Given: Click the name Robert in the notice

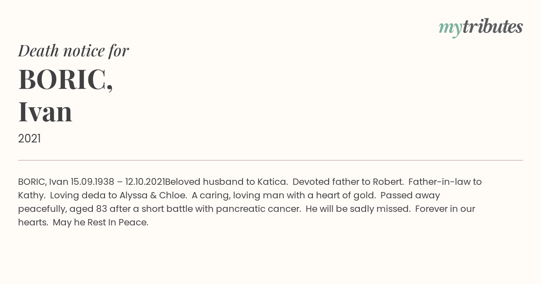Looking at the screenshot, I should (x=388, y=182).
